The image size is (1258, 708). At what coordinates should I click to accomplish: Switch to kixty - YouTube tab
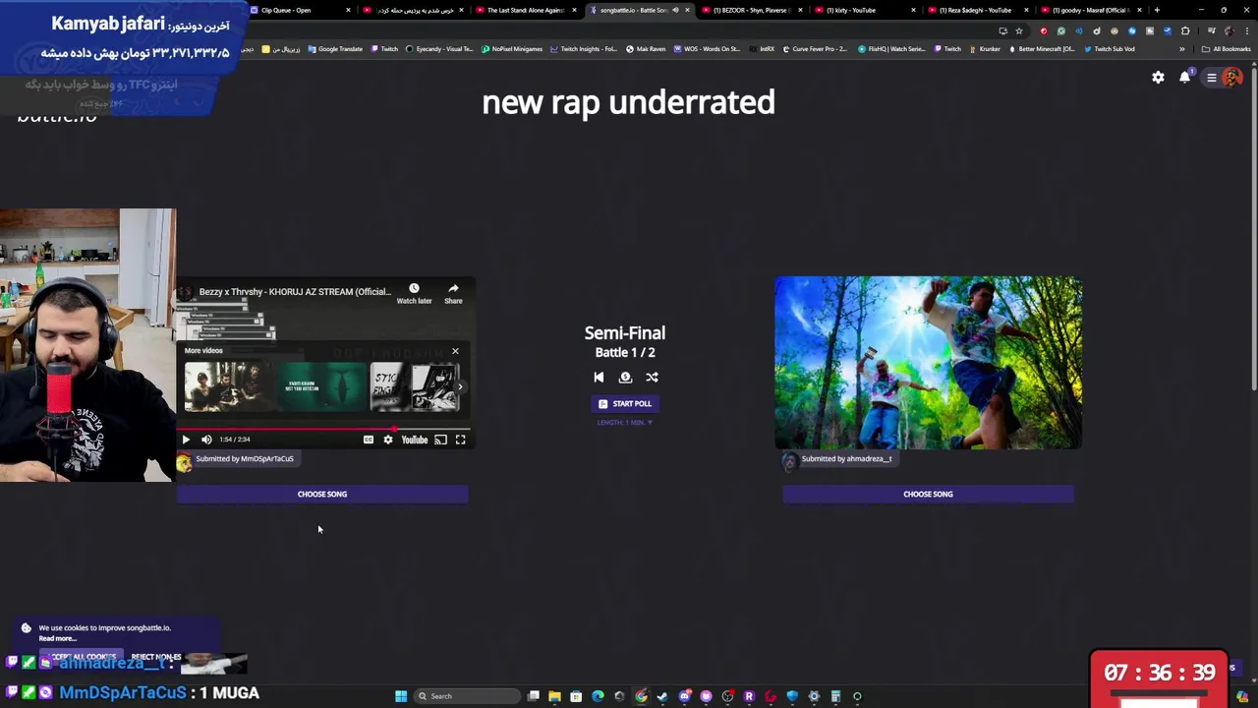tap(865, 10)
